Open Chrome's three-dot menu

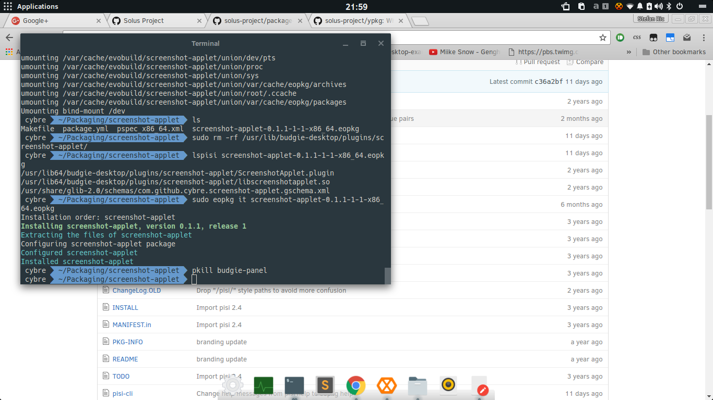(x=703, y=37)
